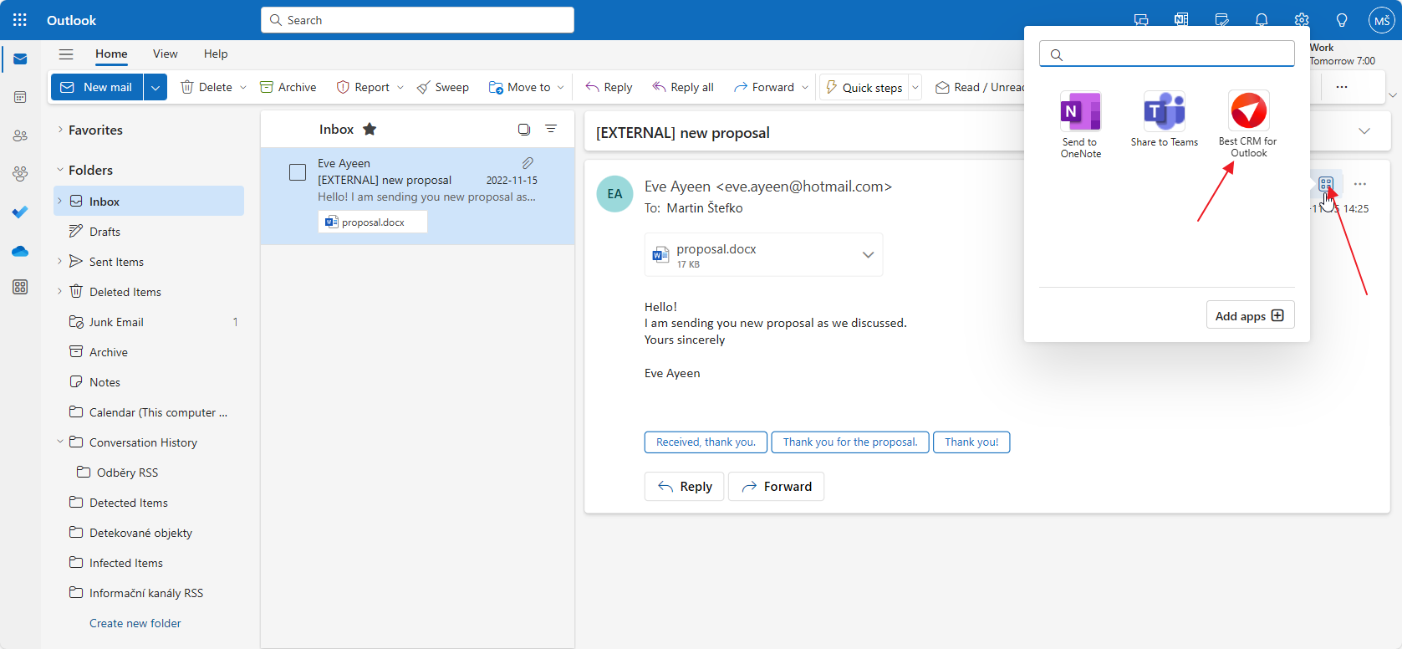
Task: Open Deleted Items folder
Action: pyautogui.click(x=149, y=292)
